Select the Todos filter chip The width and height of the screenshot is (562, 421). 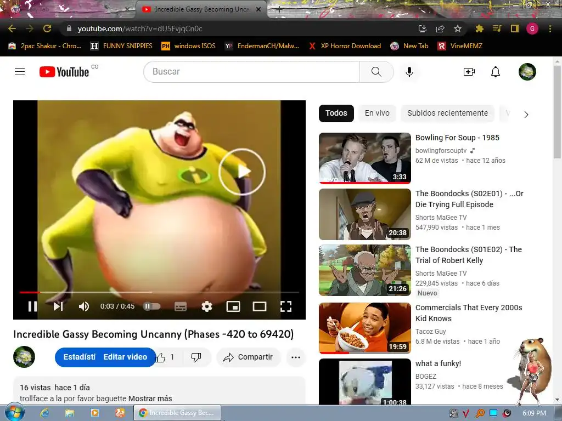(336, 113)
